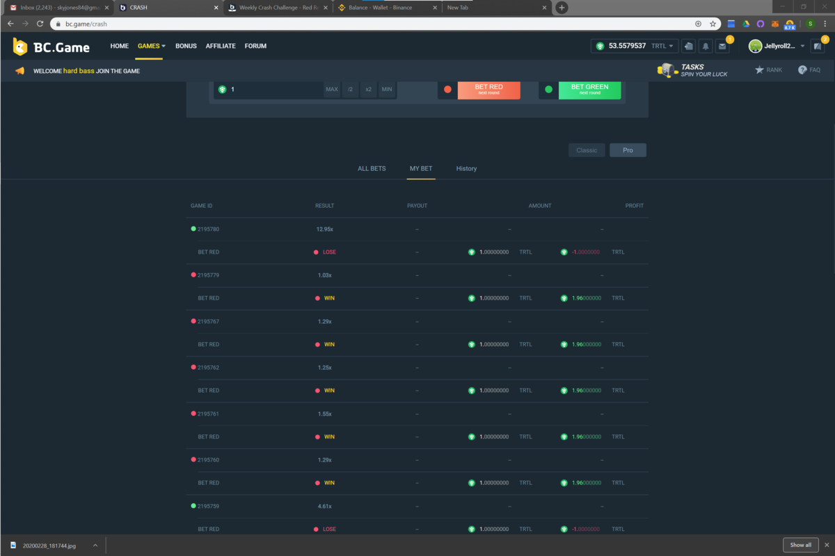Viewport: 835px width, 556px height.
Task: Expand the GAMES dropdown menu
Action: (x=151, y=46)
